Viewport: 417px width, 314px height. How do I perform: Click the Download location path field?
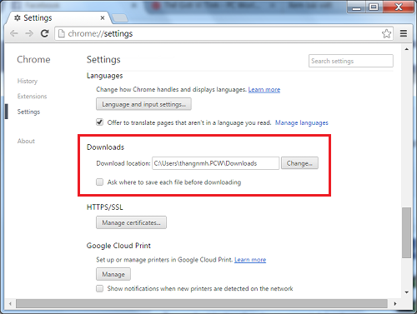(215, 163)
